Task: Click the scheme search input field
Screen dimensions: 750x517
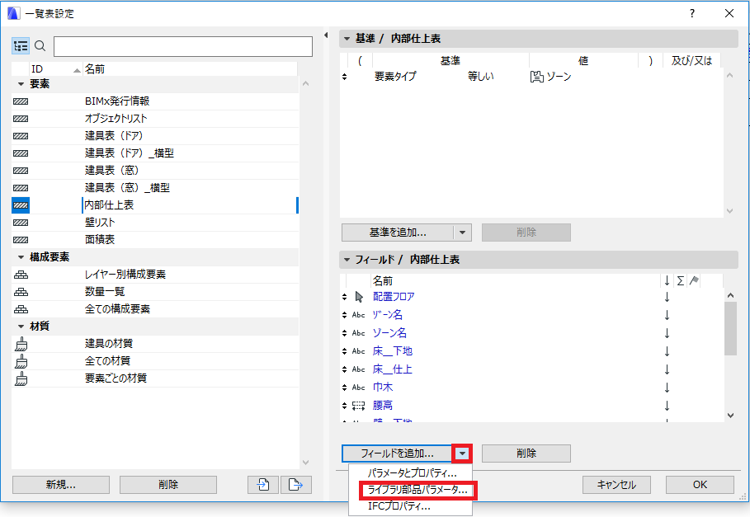Action: (x=183, y=47)
